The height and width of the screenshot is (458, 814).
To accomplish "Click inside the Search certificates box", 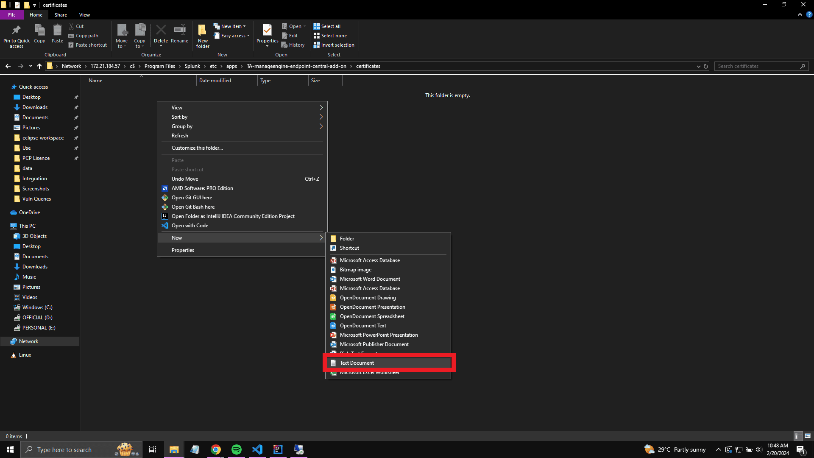I will 755,66.
